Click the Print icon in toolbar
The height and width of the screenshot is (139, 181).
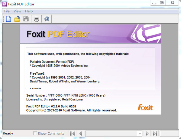tap(37, 19)
